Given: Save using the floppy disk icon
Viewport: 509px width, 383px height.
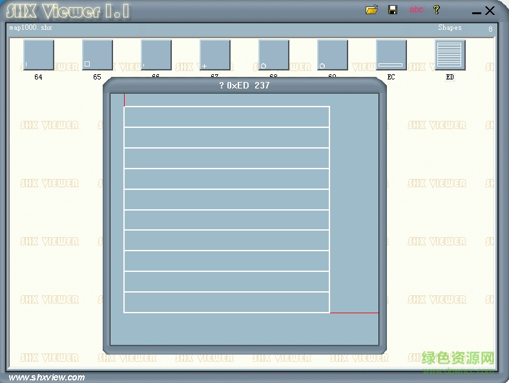Looking at the screenshot, I should (x=393, y=10).
